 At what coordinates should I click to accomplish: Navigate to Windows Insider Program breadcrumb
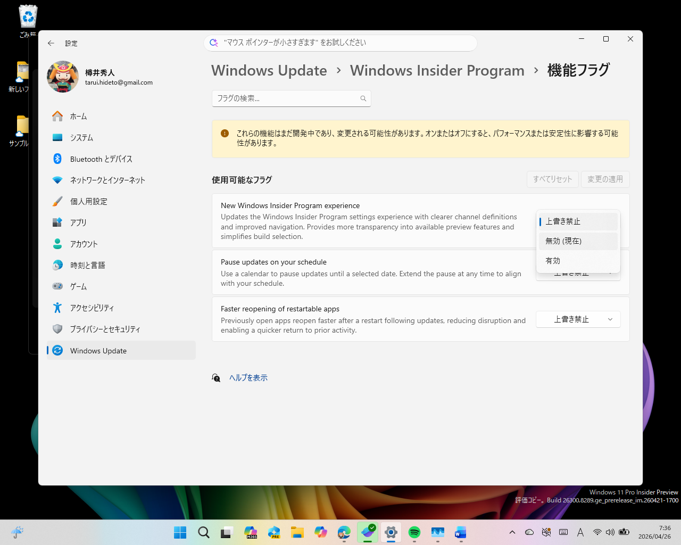[437, 70]
